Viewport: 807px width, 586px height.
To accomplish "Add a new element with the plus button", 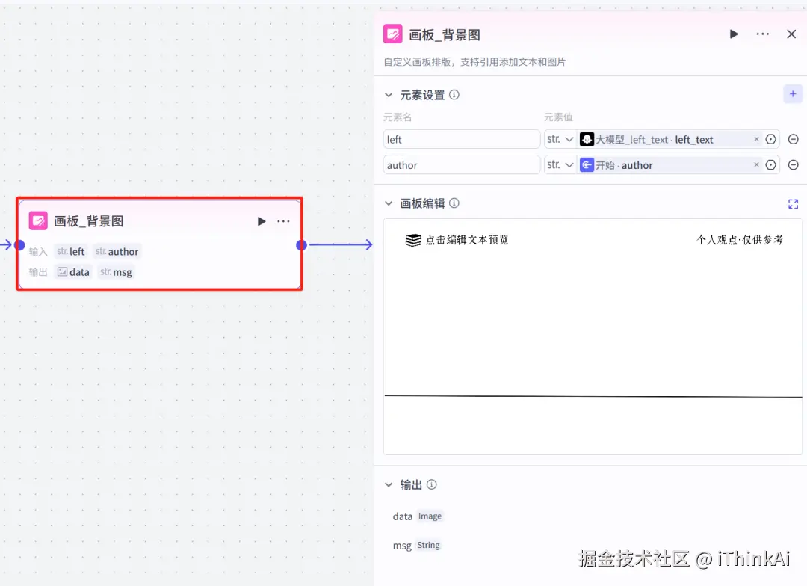I will [x=793, y=93].
